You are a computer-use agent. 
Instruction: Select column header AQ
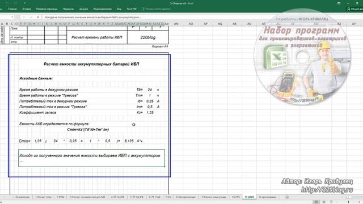pos(220,24)
